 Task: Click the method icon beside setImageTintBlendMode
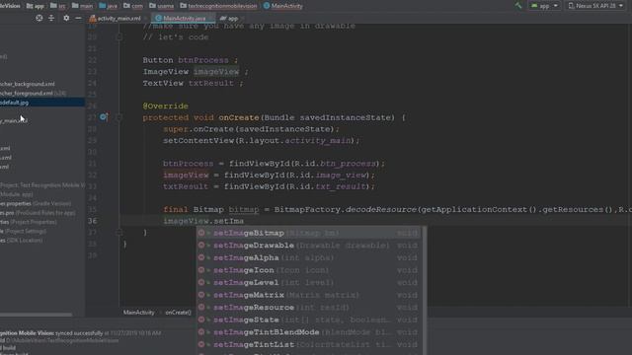[x=201, y=332]
